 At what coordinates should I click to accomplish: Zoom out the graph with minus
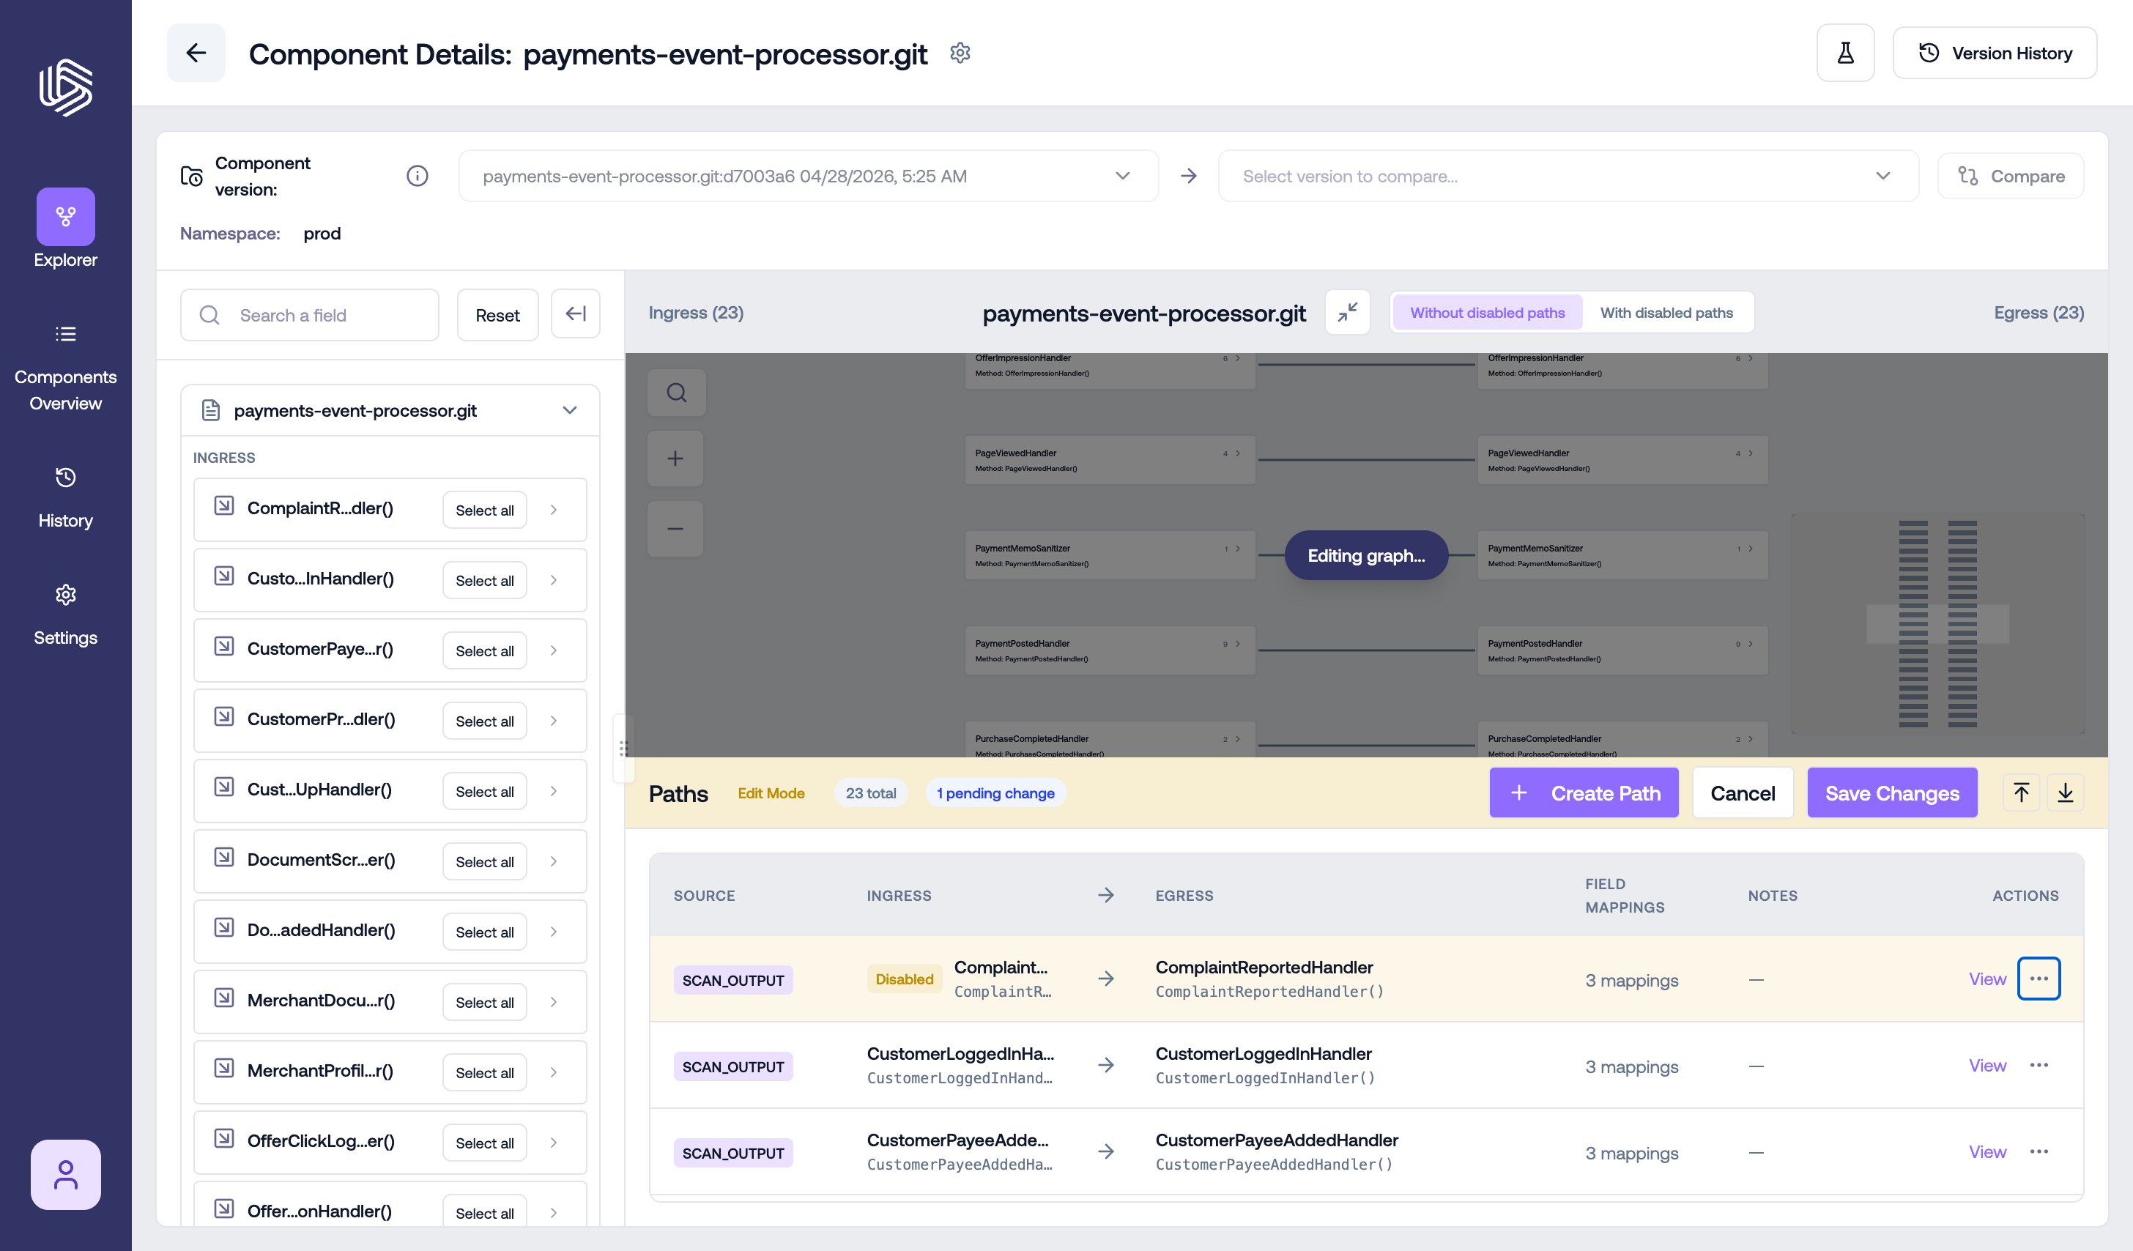coord(675,528)
